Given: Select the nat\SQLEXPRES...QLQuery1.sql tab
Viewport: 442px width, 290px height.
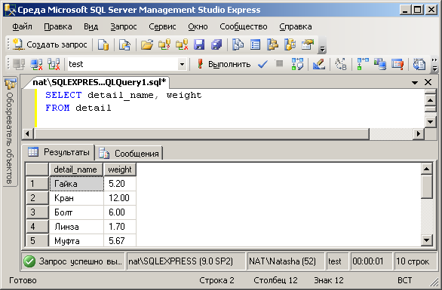Looking at the screenshot, I should [x=100, y=82].
